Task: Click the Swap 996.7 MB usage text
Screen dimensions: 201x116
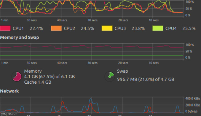Action: click(146, 79)
